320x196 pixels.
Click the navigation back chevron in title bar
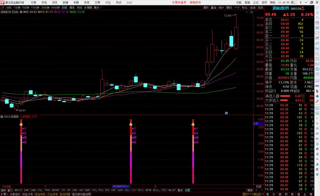tap(301, 2)
